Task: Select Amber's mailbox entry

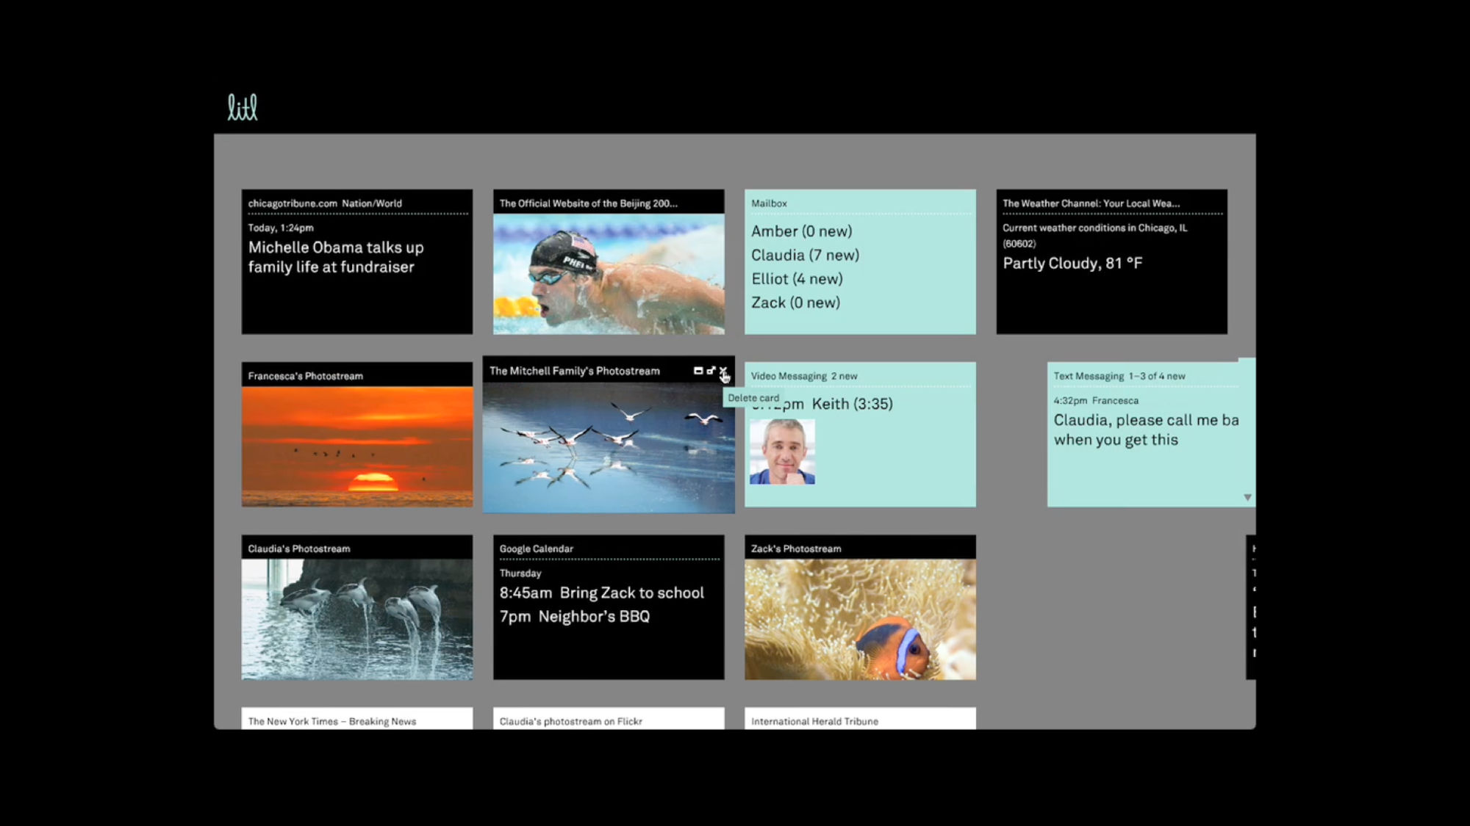Action: coord(801,231)
